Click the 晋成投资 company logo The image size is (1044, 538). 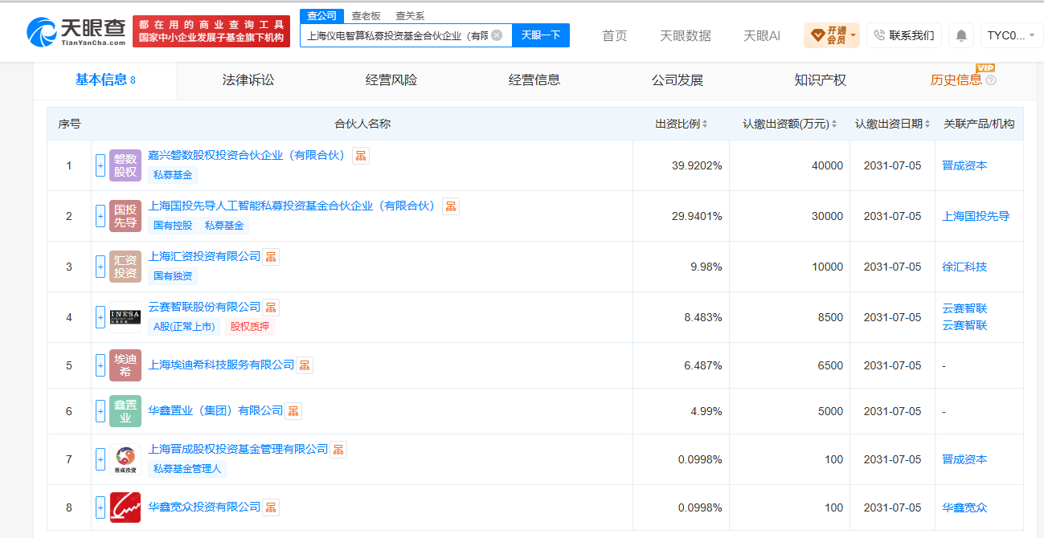click(125, 459)
